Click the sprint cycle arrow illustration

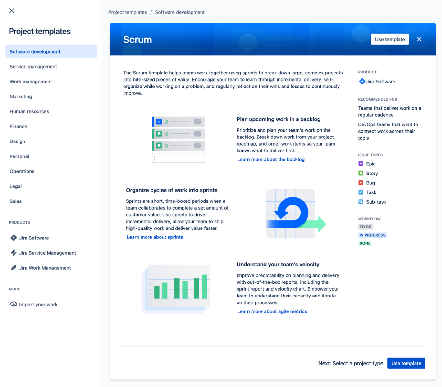[296, 214]
